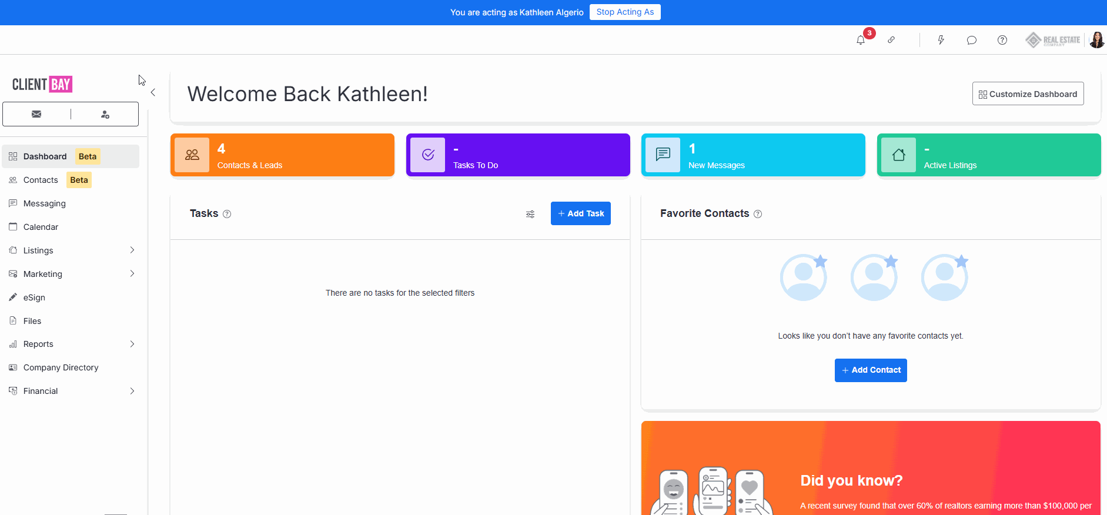Expand the Marketing submenu
Image resolution: width=1107 pixels, height=515 pixels.
click(132, 274)
